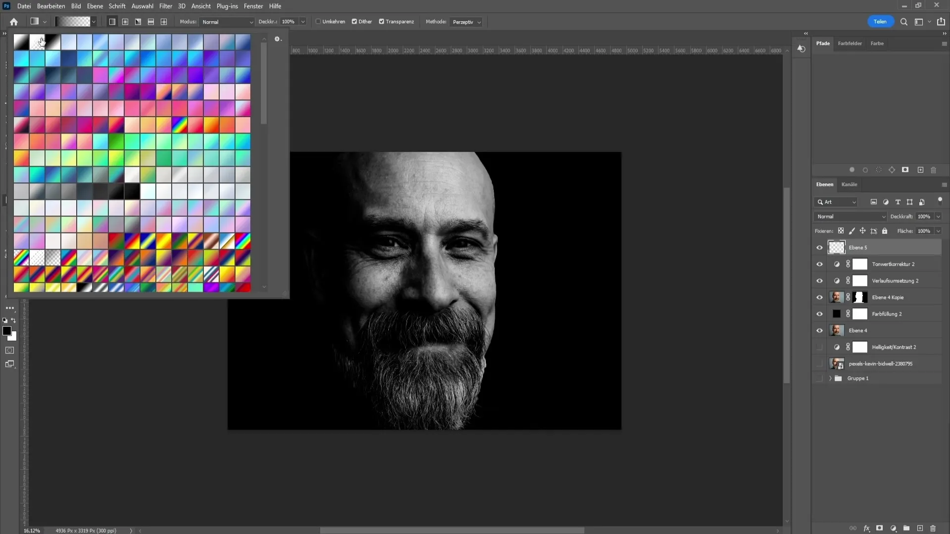The height and width of the screenshot is (534, 950).
Task: Expand the Gruppe 1 layer group
Action: [830, 378]
